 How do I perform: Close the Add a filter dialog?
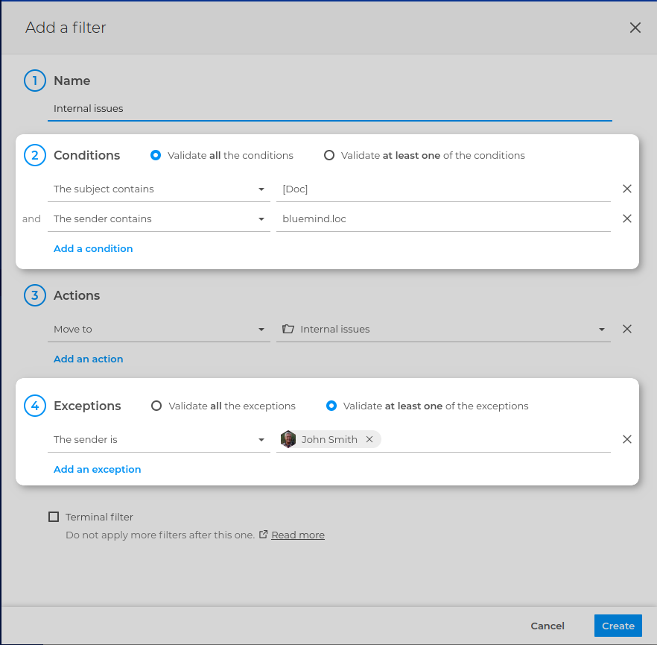[x=635, y=28]
